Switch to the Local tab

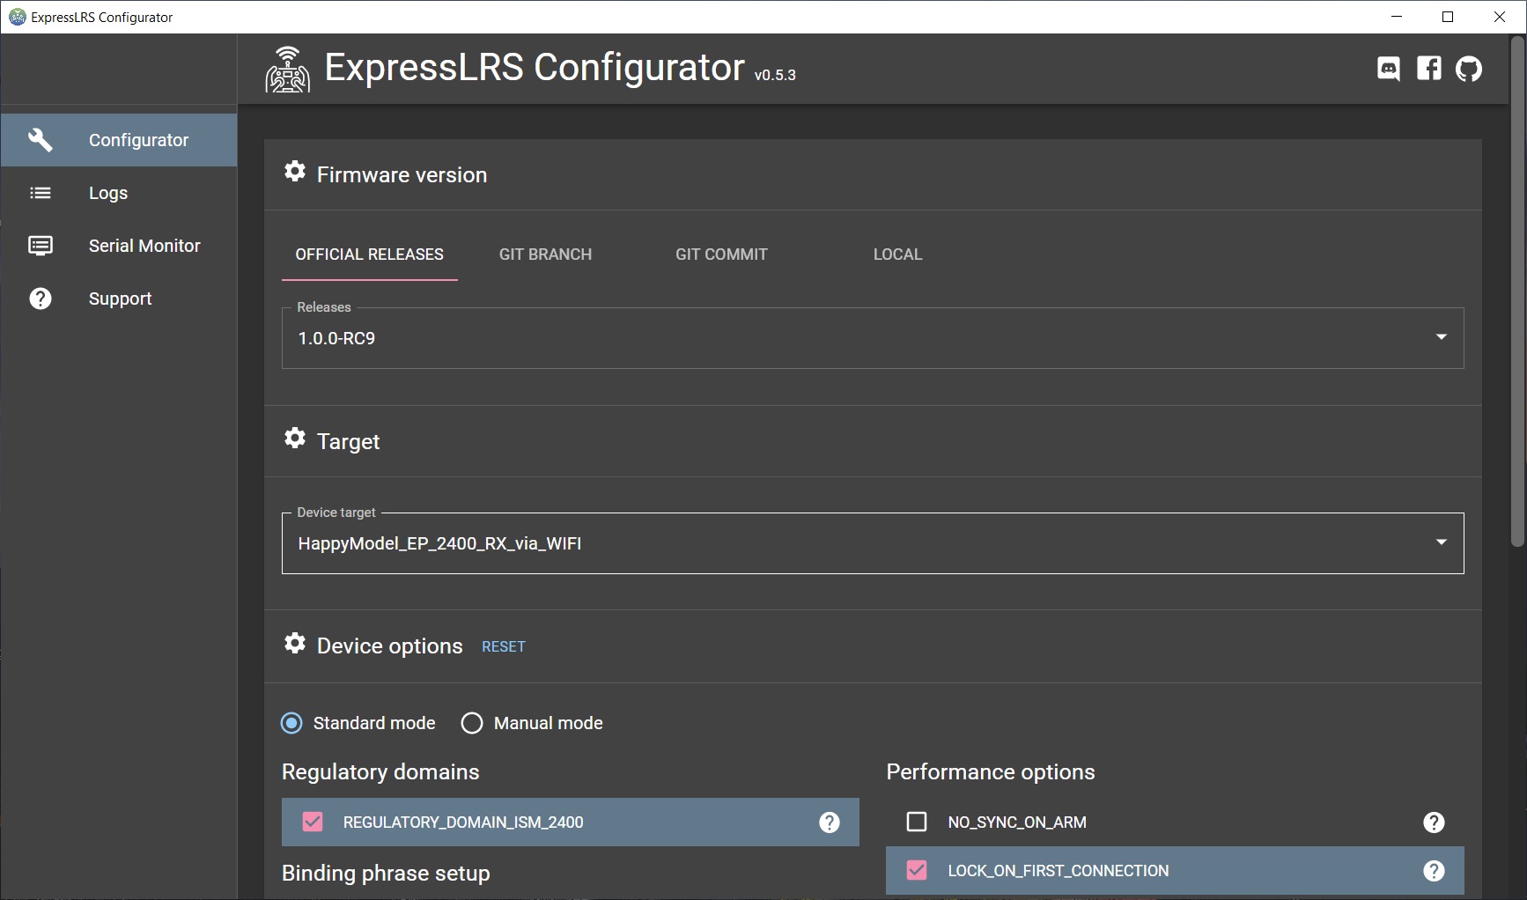click(x=898, y=255)
